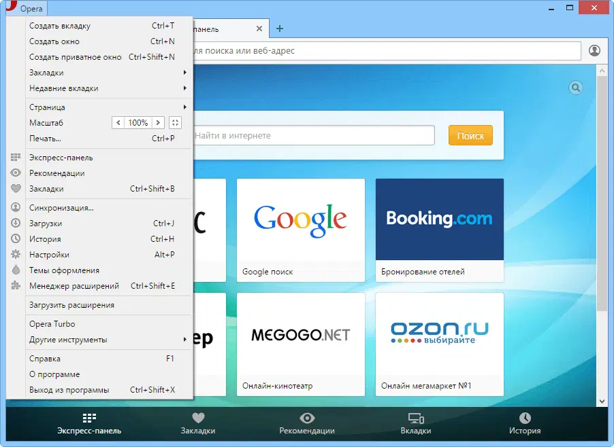
Task: Click the downloads arrow icon in menu
Action: [x=16, y=223]
